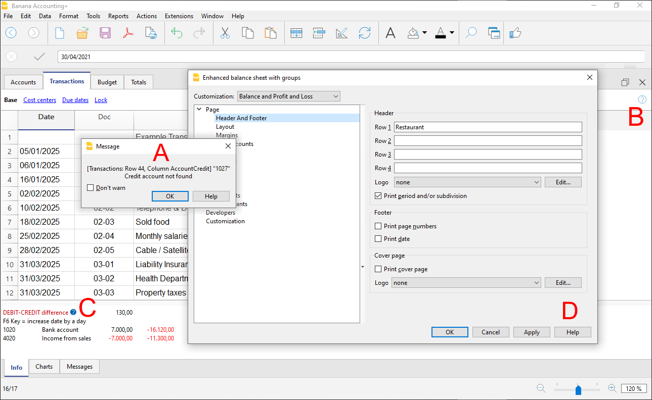Enable the Don't warn checkbox
This screenshot has width=652, height=400.
click(x=91, y=188)
